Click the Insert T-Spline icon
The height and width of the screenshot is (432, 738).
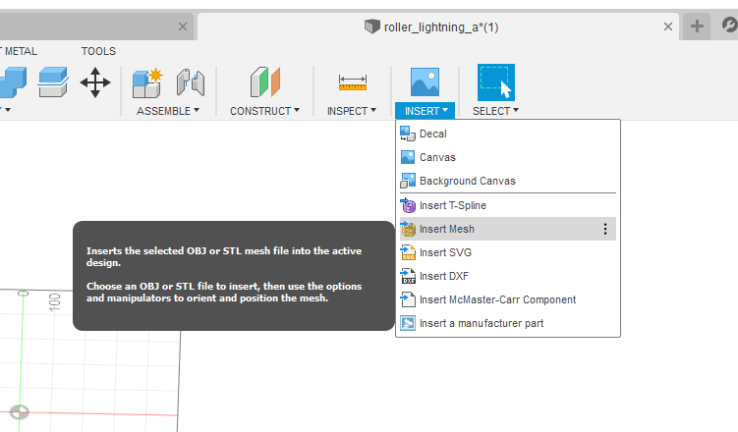click(408, 205)
